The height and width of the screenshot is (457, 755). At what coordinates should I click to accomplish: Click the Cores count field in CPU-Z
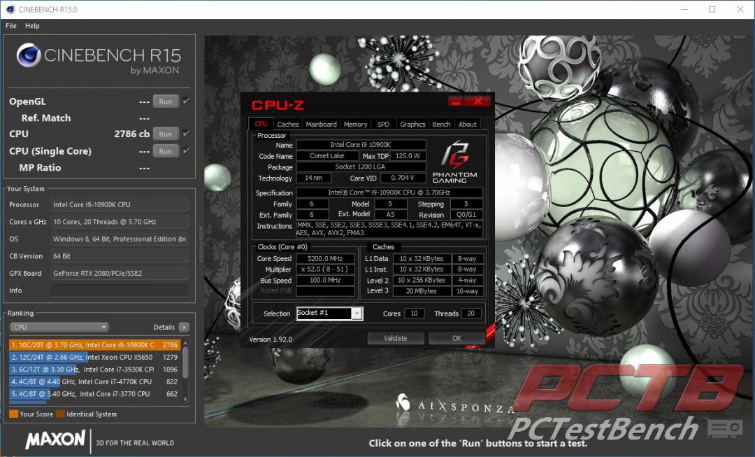point(414,314)
